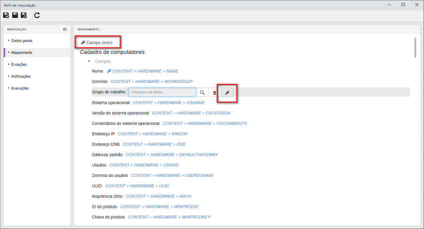Click the Save and new toolbar icon
The width and height of the screenshot is (424, 229).
[x=6, y=15]
